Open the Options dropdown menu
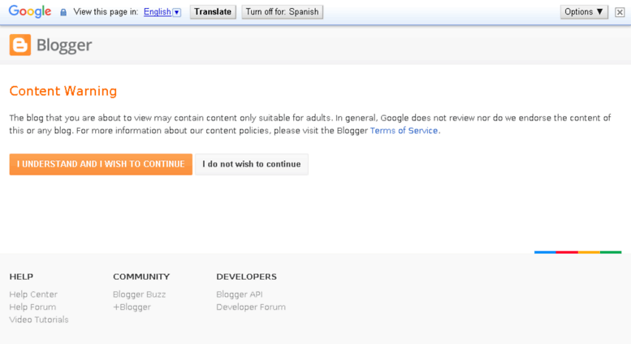This screenshot has width=631, height=344. [584, 11]
